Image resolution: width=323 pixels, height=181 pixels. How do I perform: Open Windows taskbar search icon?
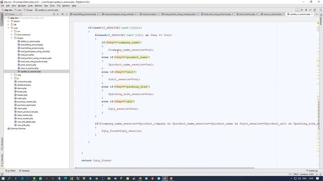pos(9,178)
